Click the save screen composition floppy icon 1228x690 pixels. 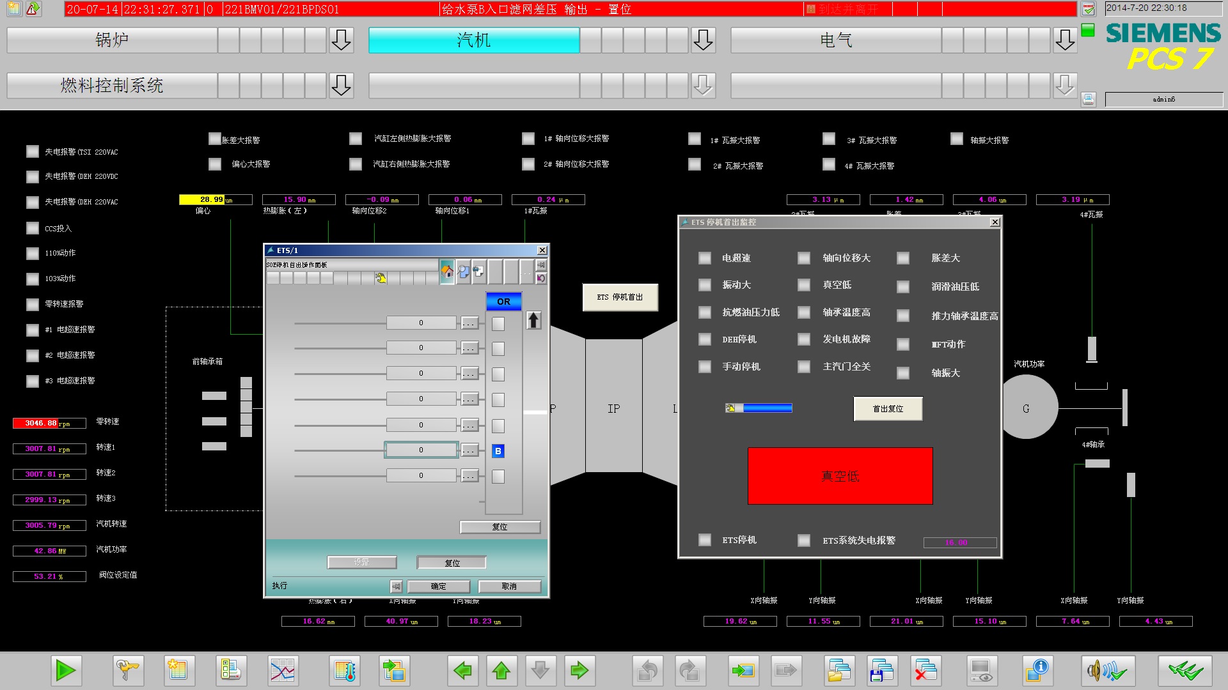point(882,671)
